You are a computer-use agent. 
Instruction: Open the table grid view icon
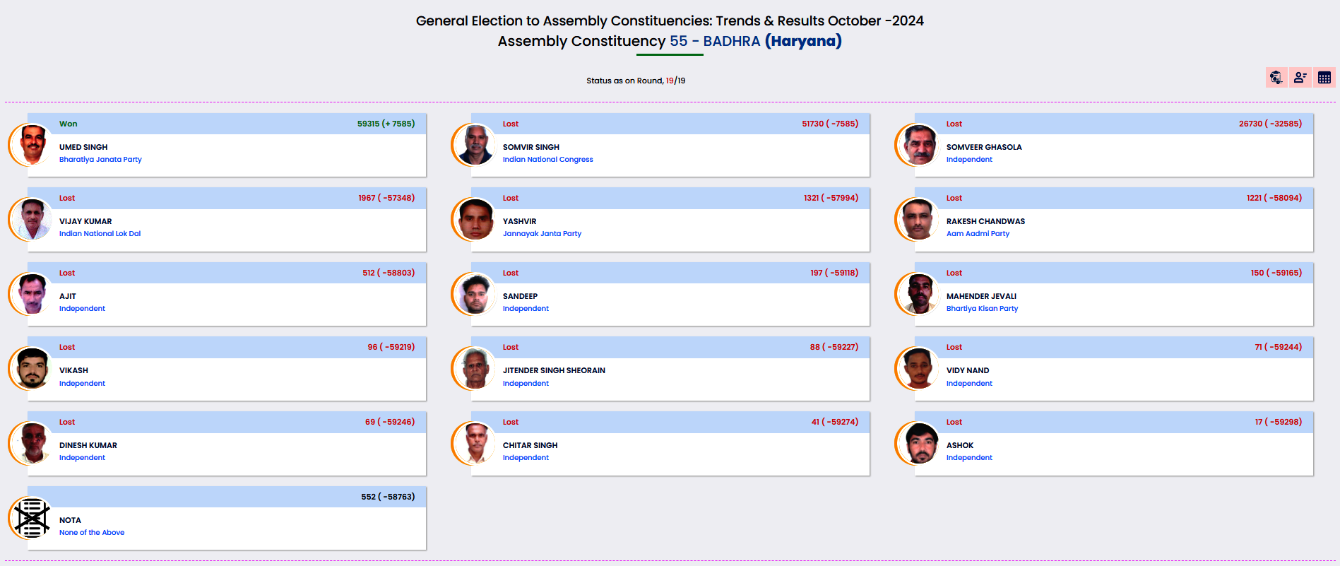click(1324, 78)
